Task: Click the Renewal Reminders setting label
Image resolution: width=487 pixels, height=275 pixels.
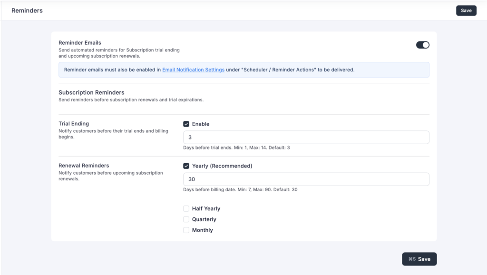Action: 84,166
